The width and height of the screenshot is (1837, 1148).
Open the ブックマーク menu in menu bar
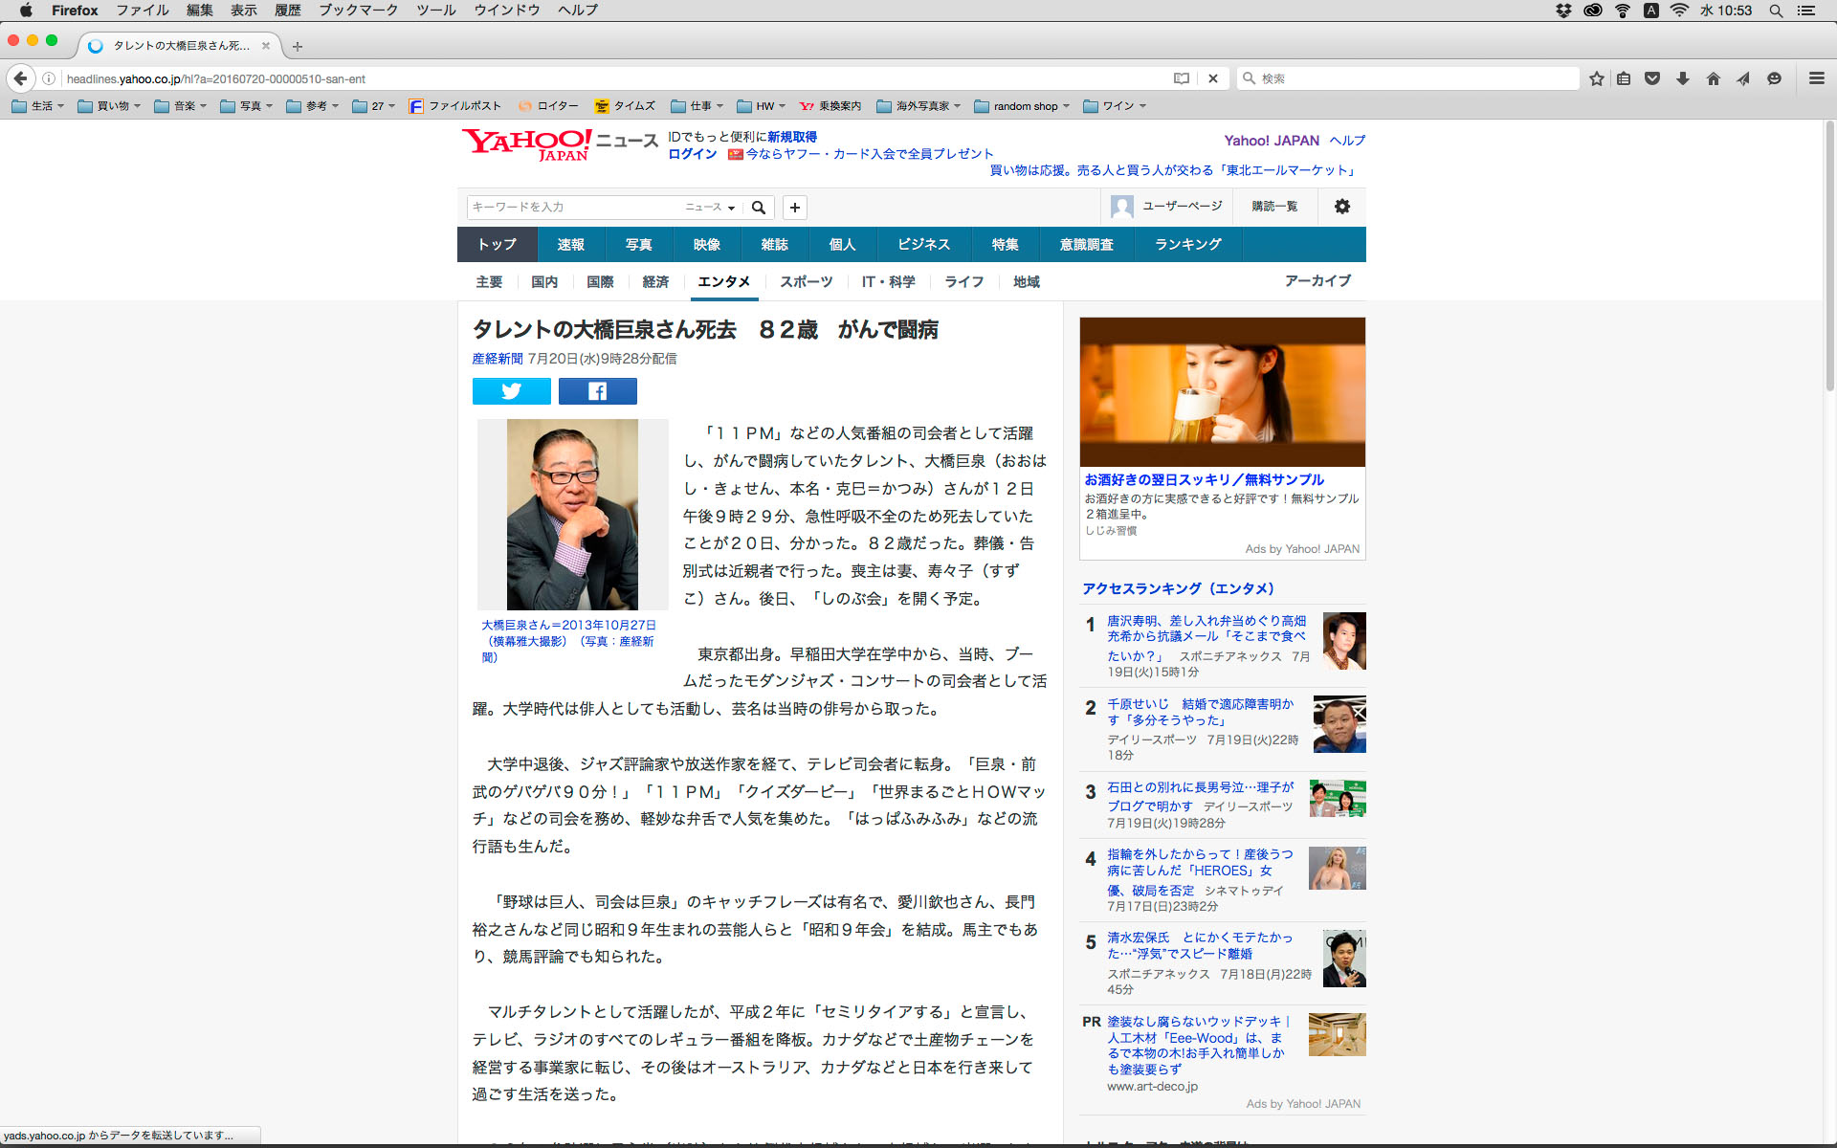pos(358,11)
